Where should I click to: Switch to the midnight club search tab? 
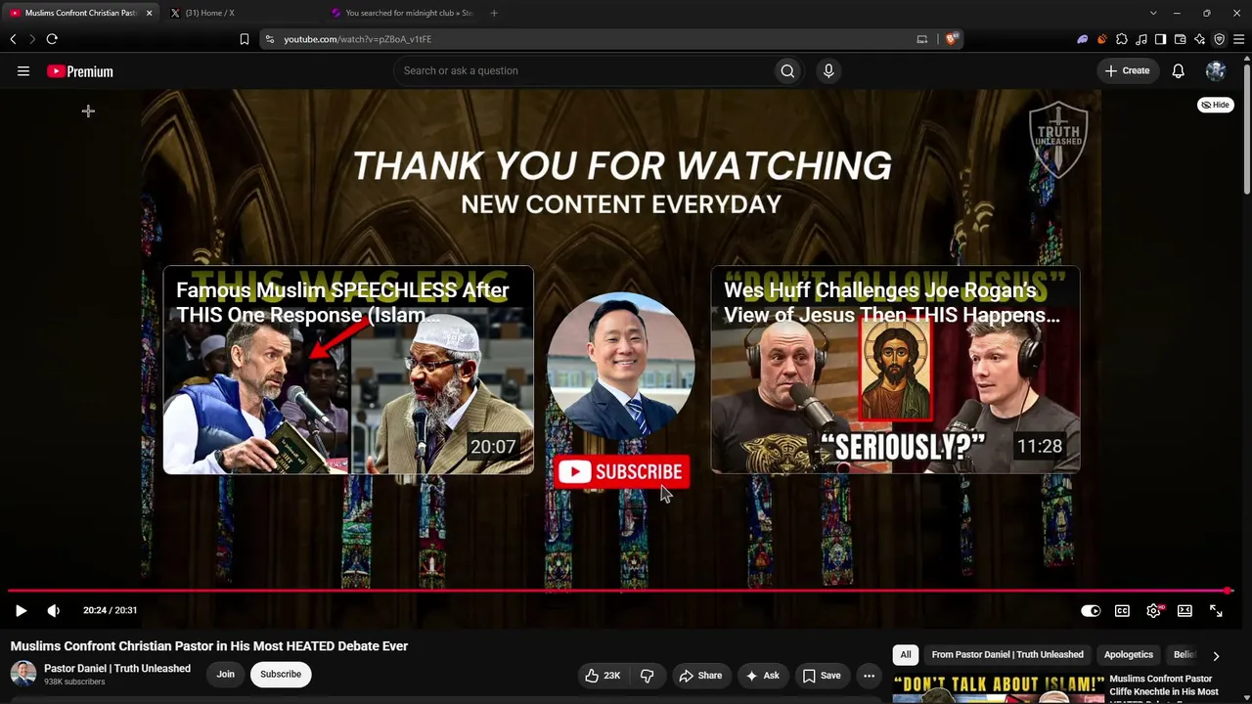(x=401, y=13)
